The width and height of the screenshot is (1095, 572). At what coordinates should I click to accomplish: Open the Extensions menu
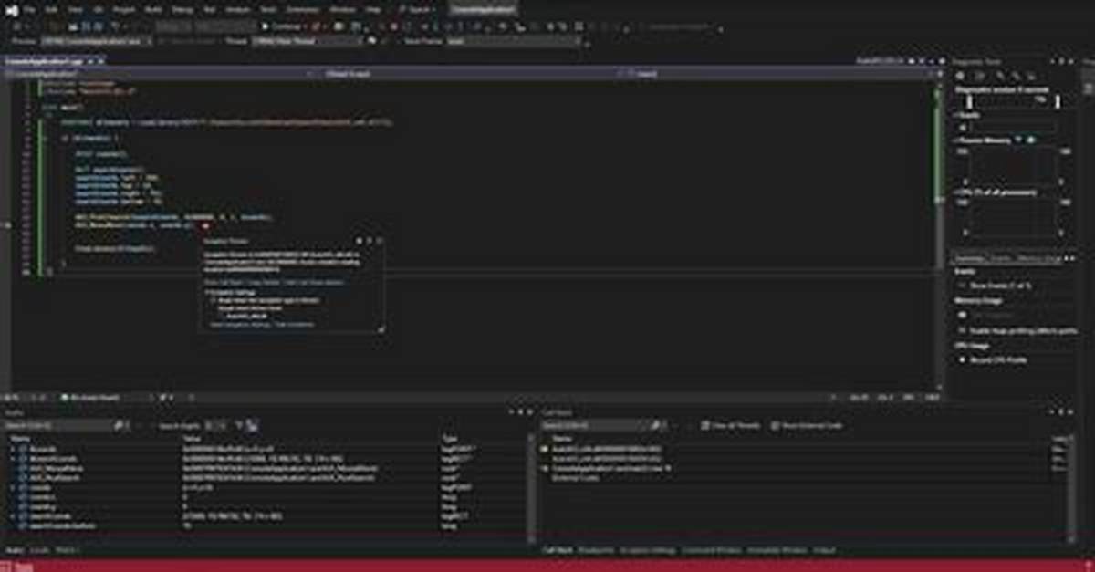coord(303,9)
